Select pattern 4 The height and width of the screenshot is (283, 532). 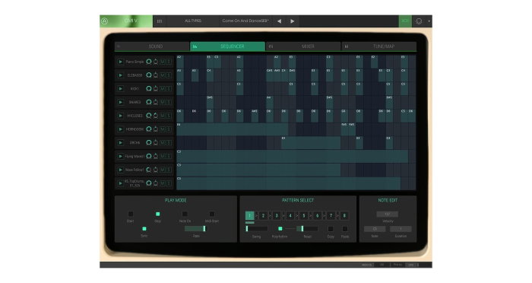[x=290, y=215]
